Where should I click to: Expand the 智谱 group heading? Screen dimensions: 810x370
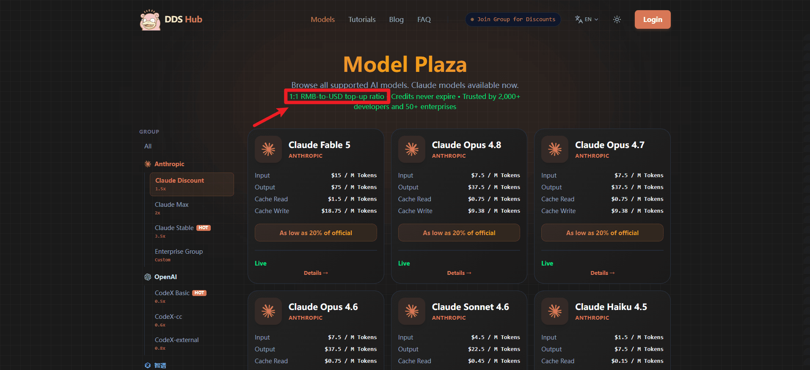tap(160, 365)
